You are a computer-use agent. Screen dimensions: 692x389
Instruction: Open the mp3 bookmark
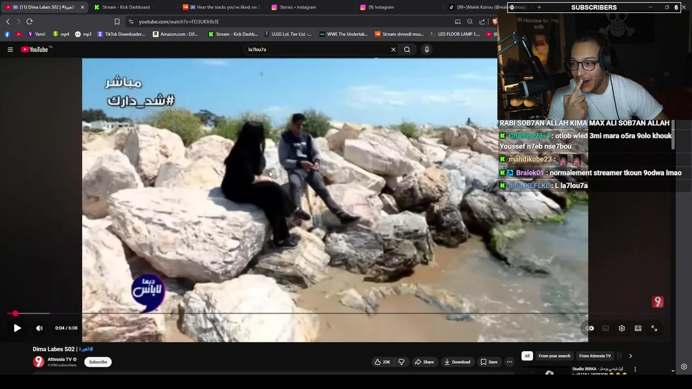pyautogui.click(x=83, y=34)
